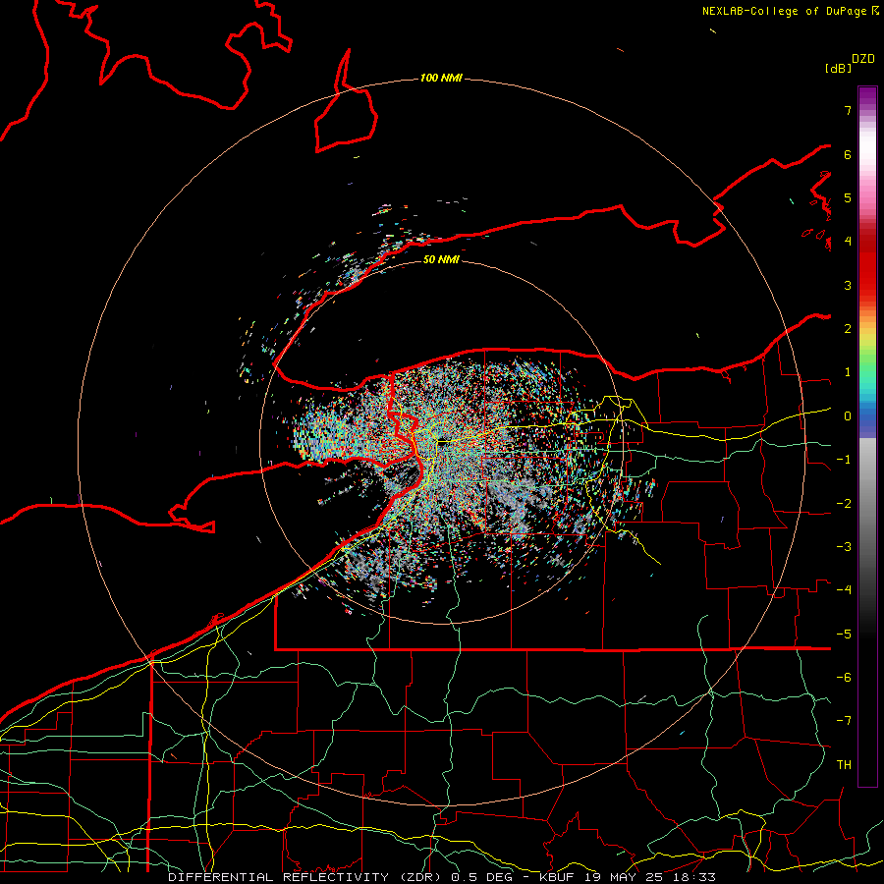This screenshot has width=884, height=884.
Task: Click the color scale bar legend
Action: [x=867, y=436]
